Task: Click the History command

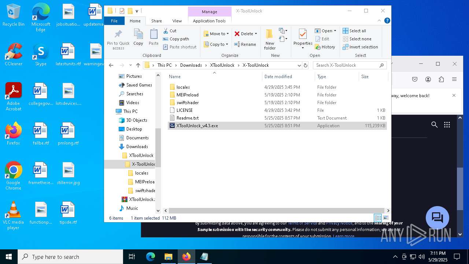Action: (325, 47)
